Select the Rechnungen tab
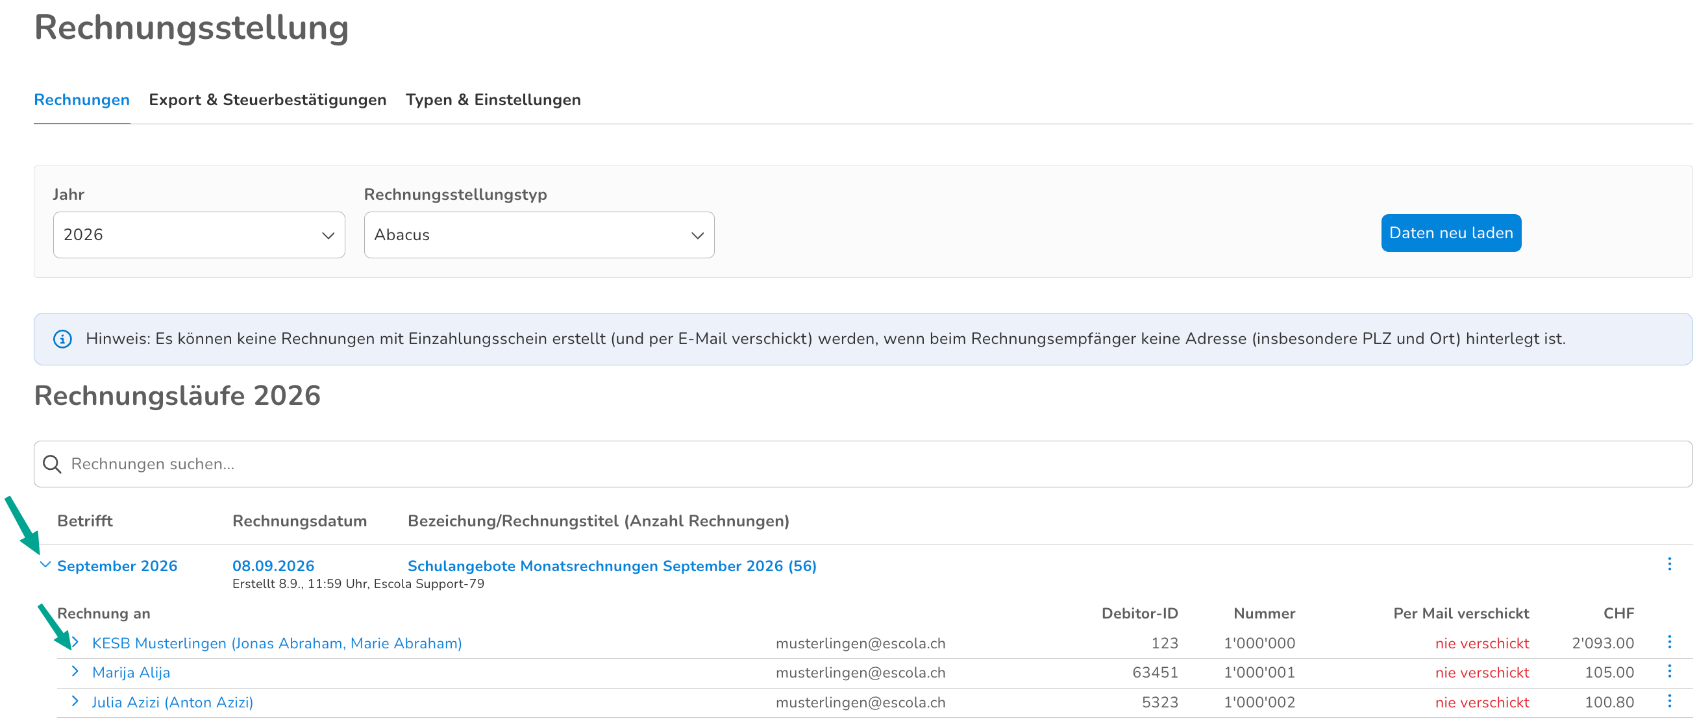Viewport: 1697px width, 723px height. click(x=82, y=99)
